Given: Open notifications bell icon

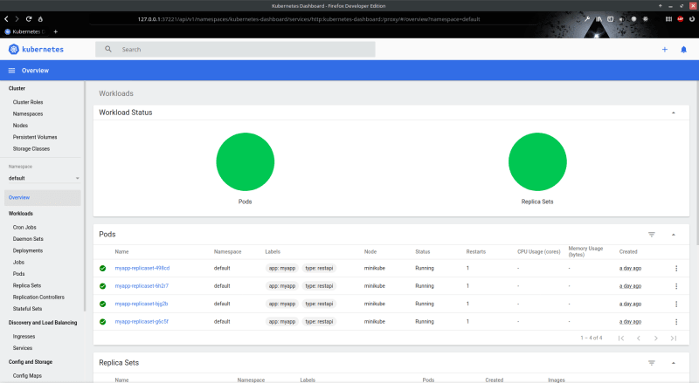Looking at the screenshot, I should tap(683, 50).
